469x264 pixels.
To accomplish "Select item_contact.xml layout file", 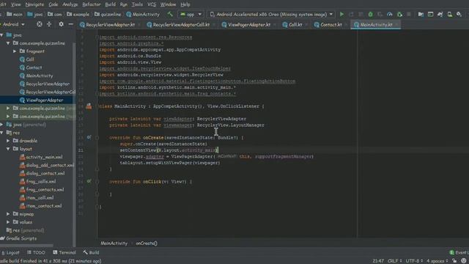I will coord(44,205).
